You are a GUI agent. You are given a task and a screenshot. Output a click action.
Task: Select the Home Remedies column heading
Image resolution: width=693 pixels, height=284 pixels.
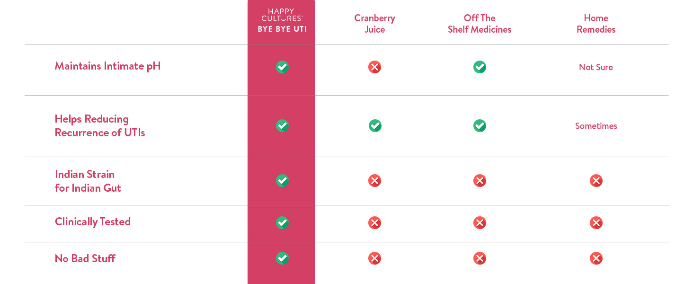(x=596, y=24)
